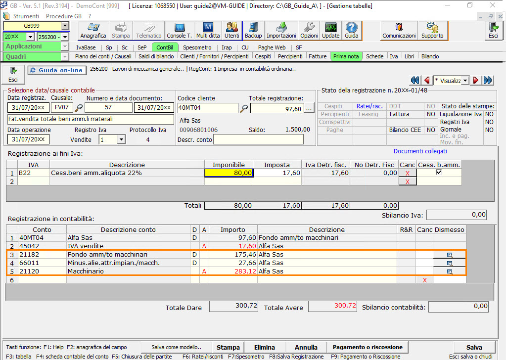The width and height of the screenshot is (506, 360).
Task: Click the Supporto icon
Action: (x=432, y=30)
